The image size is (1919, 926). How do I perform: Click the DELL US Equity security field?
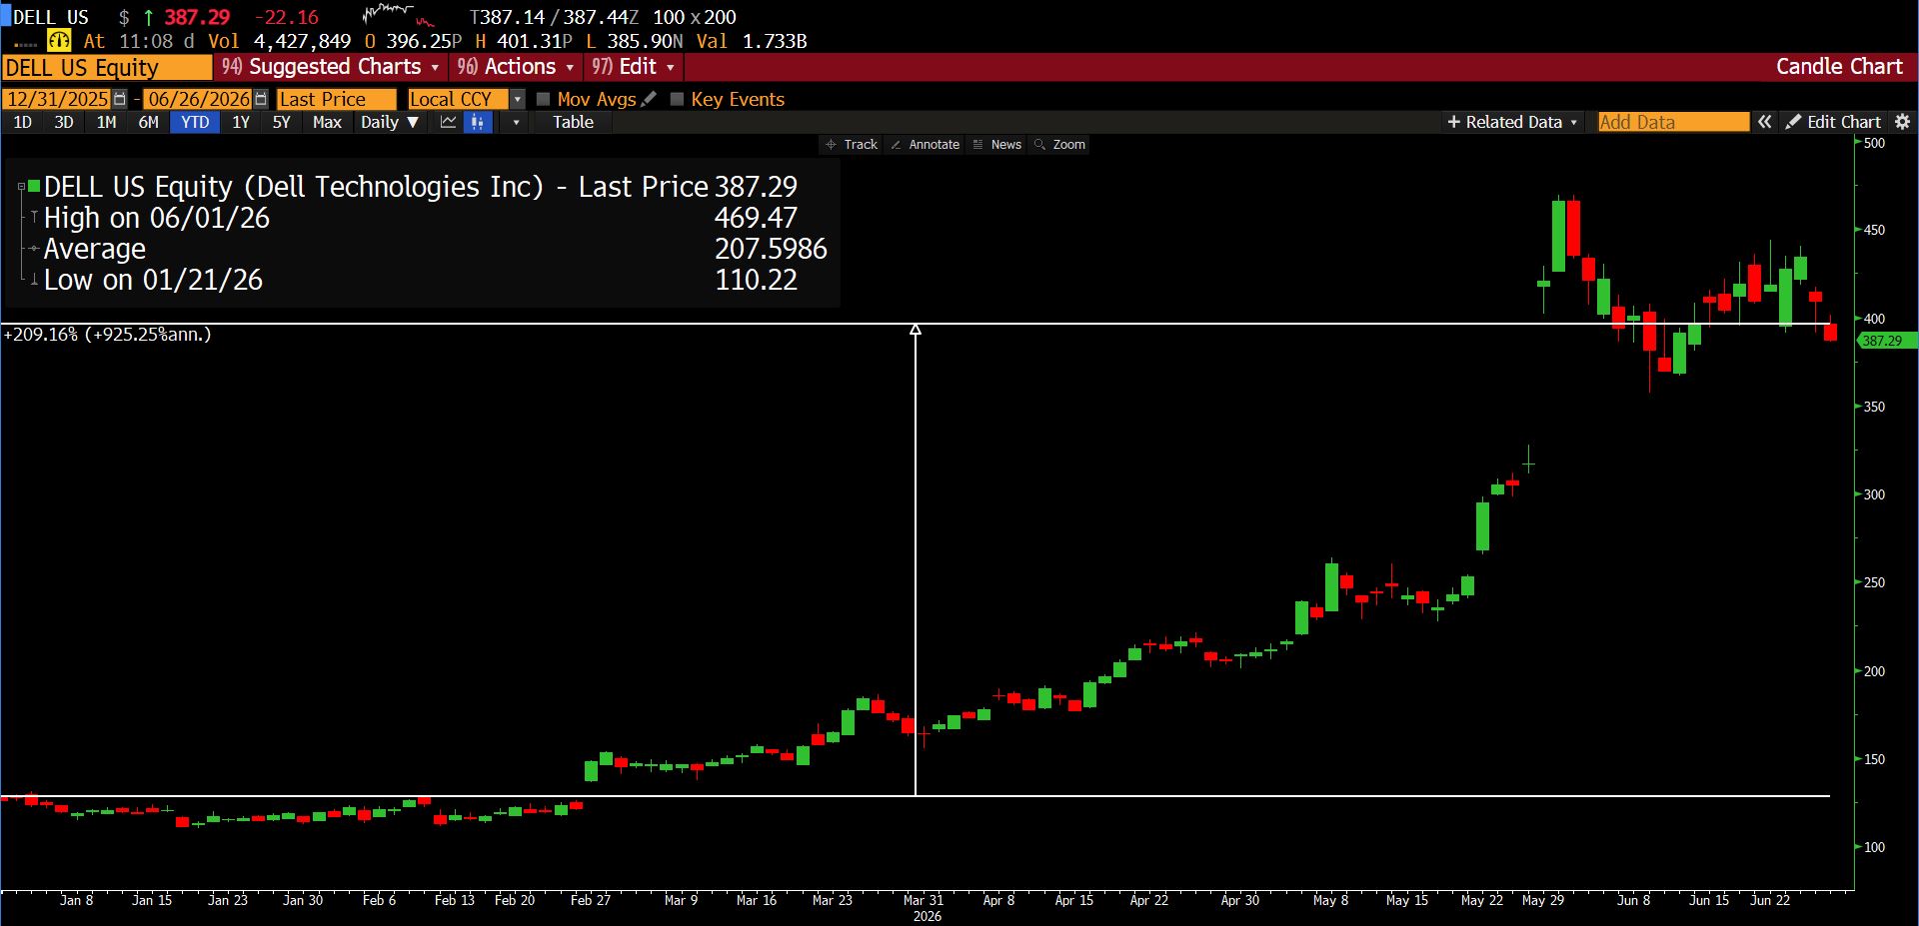(x=107, y=67)
